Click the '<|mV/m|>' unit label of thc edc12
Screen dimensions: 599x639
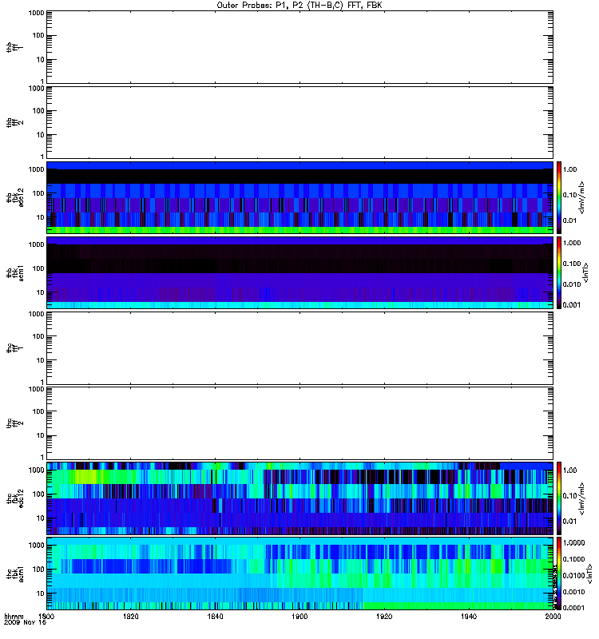pyautogui.click(x=582, y=498)
